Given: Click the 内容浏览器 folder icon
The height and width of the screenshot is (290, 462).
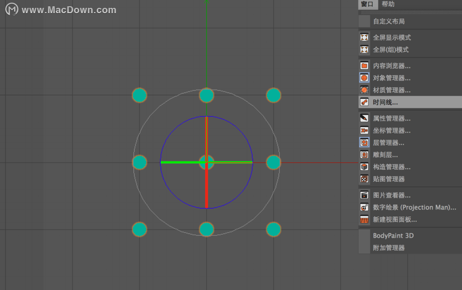Looking at the screenshot, I should click(364, 66).
